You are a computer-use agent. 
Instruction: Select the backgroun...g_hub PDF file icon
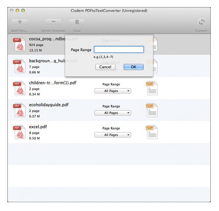[19, 66]
